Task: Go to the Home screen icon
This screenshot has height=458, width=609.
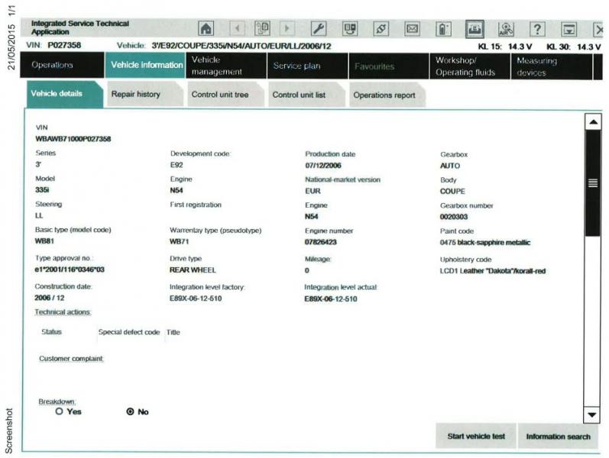Action: pyautogui.click(x=206, y=28)
